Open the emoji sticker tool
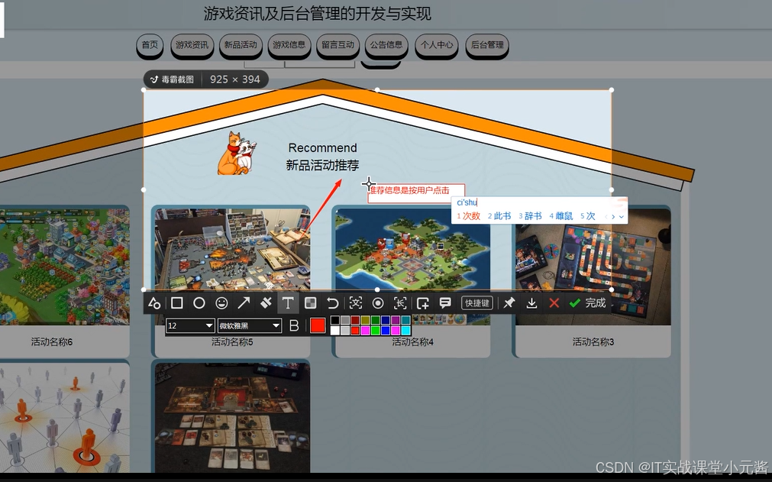Screen dimensions: 772x482 221,303
